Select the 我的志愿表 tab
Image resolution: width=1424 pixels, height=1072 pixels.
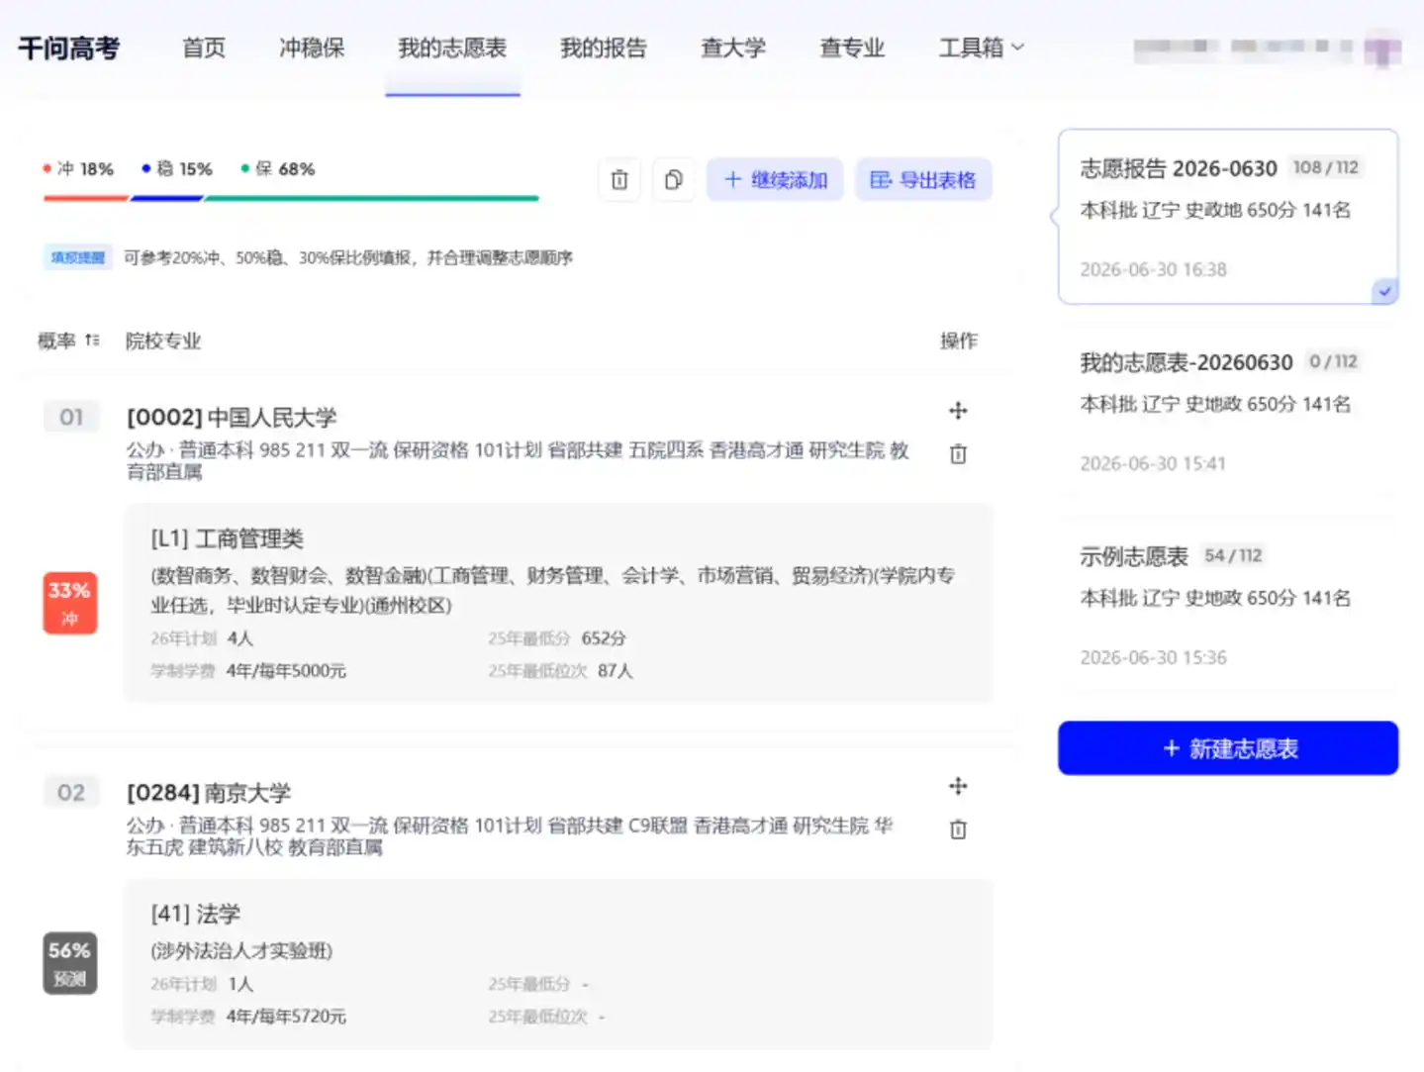point(452,48)
